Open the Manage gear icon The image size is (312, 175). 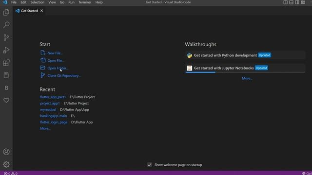pyautogui.click(x=6, y=164)
